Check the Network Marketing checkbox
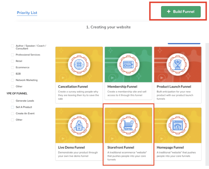 pyautogui.click(x=12, y=80)
